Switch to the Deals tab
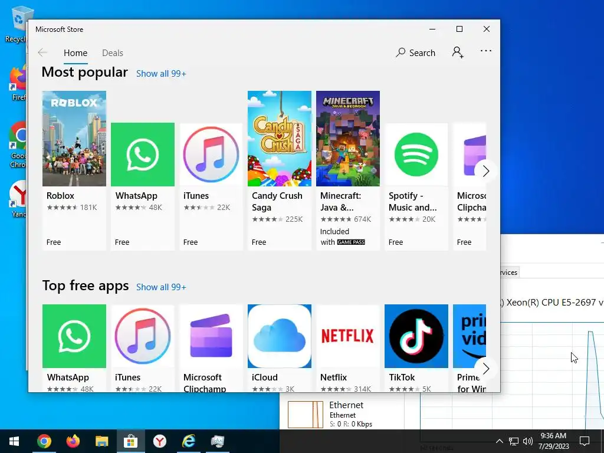This screenshot has height=453, width=604. (113, 52)
